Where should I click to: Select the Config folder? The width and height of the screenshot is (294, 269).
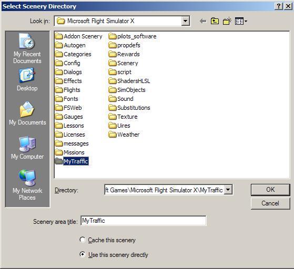[x=68, y=63]
